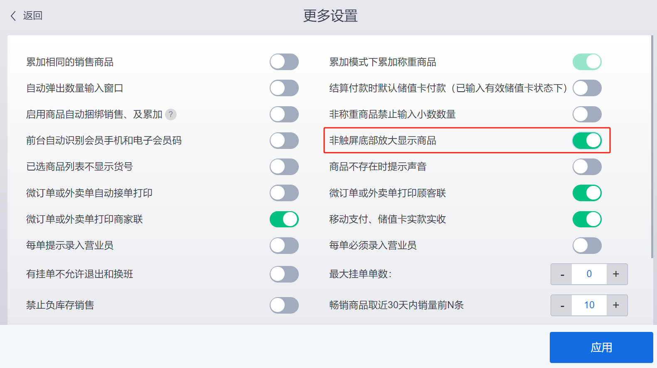
Task: Disable 非触屏底部放大显示商品 switch
Action: [x=587, y=140]
